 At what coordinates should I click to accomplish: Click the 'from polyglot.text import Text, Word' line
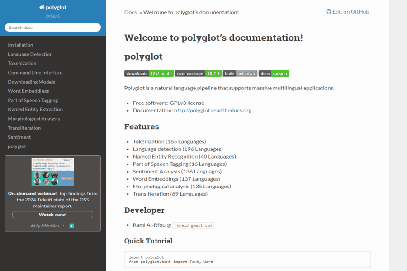(171, 262)
